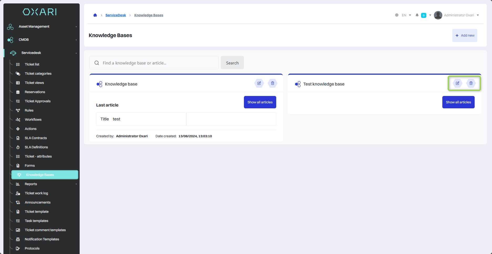Open the EN language dropdown
The image size is (492, 254).
(406, 15)
